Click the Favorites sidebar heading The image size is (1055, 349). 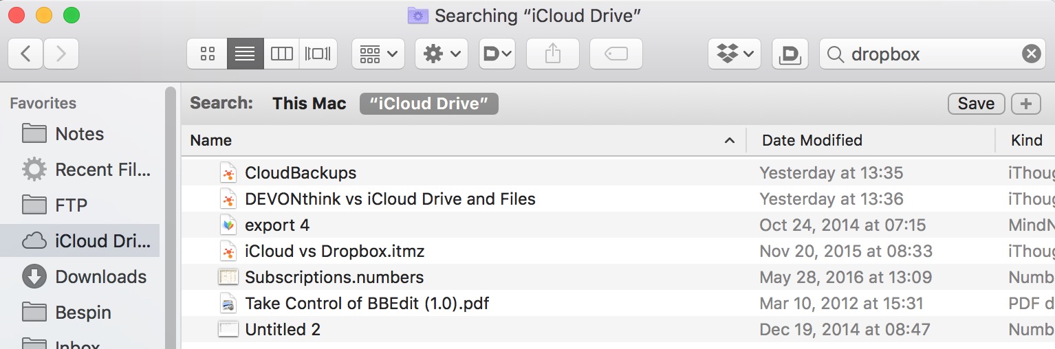tap(43, 103)
